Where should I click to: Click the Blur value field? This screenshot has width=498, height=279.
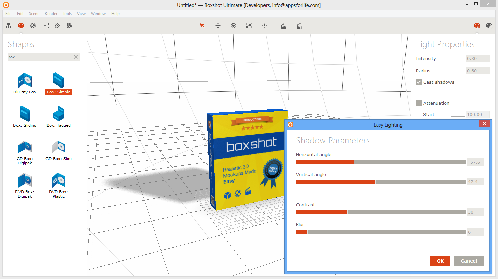(475, 232)
